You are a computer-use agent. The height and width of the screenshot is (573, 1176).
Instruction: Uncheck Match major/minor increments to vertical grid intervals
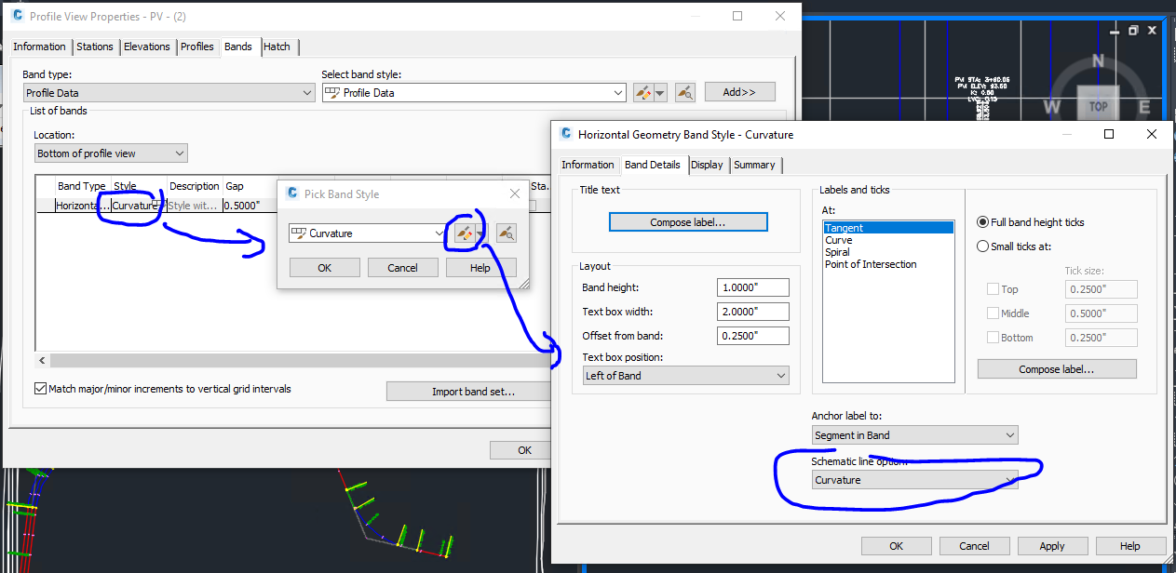pyautogui.click(x=42, y=390)
